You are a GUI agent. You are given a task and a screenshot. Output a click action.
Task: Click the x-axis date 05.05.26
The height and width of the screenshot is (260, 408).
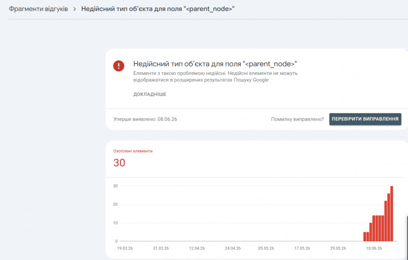(266, 248)
